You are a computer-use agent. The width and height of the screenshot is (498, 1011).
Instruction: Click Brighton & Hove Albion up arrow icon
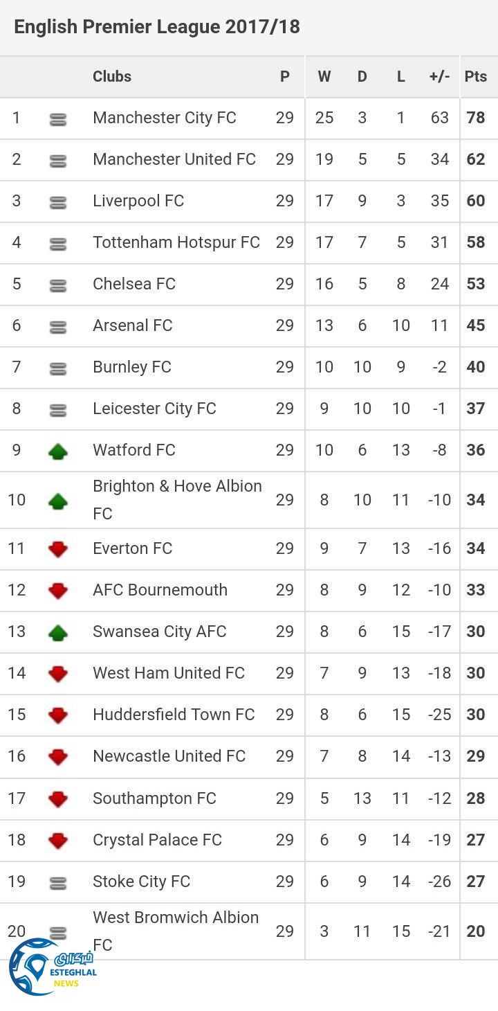[x=58, y=501]
